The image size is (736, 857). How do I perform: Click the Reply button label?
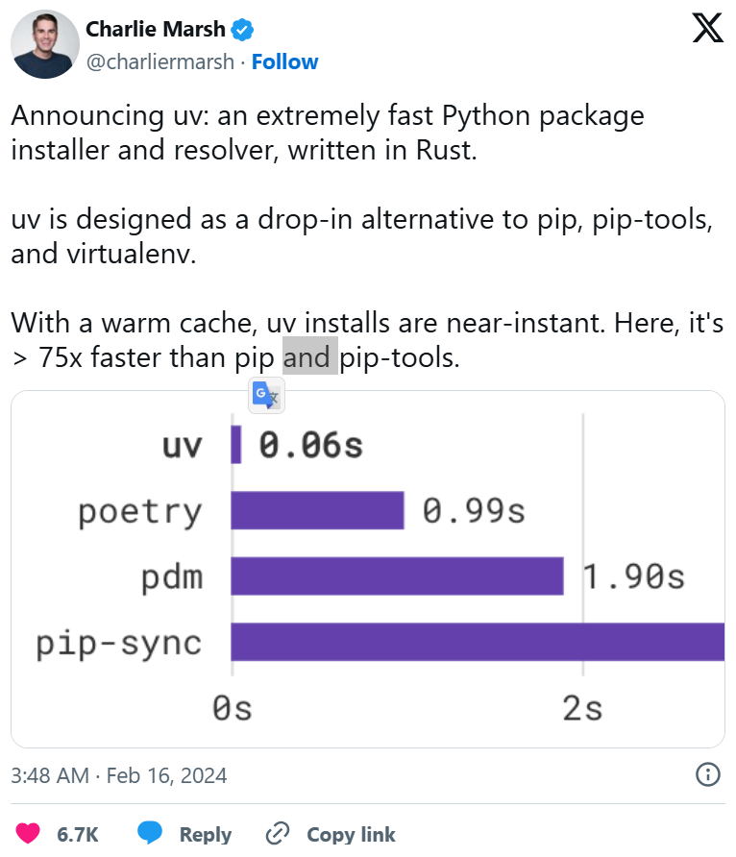[206, 834]
